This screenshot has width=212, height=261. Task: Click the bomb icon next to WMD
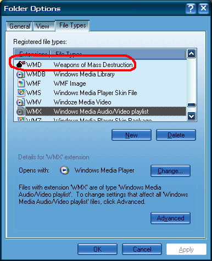pyautogui.click(x=20, y=64)
